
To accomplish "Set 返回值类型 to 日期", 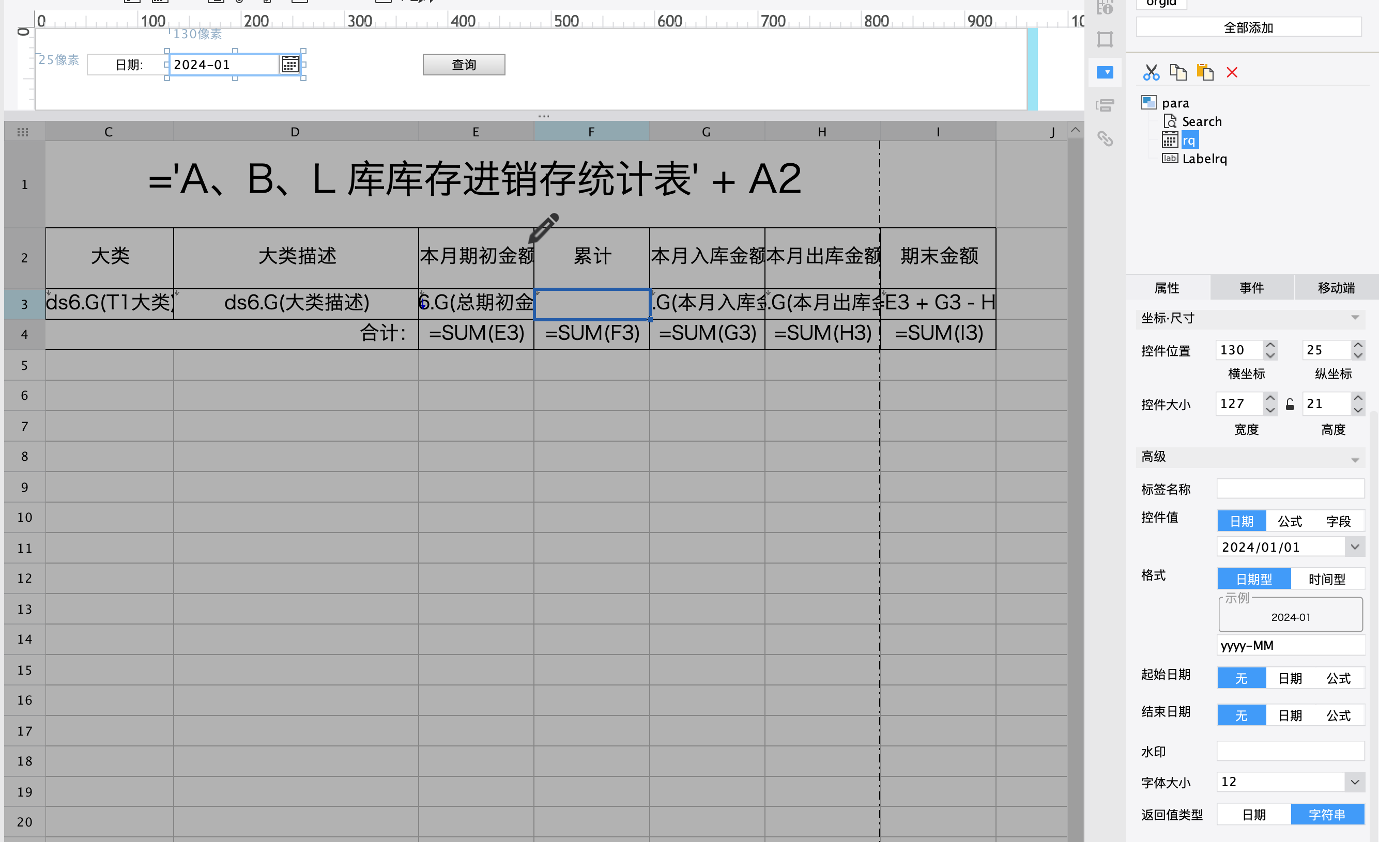I will click(1254, 815).
